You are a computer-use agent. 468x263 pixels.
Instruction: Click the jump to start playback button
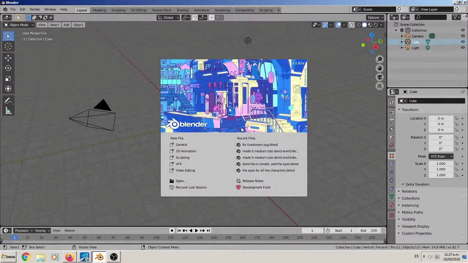point(179,230)
